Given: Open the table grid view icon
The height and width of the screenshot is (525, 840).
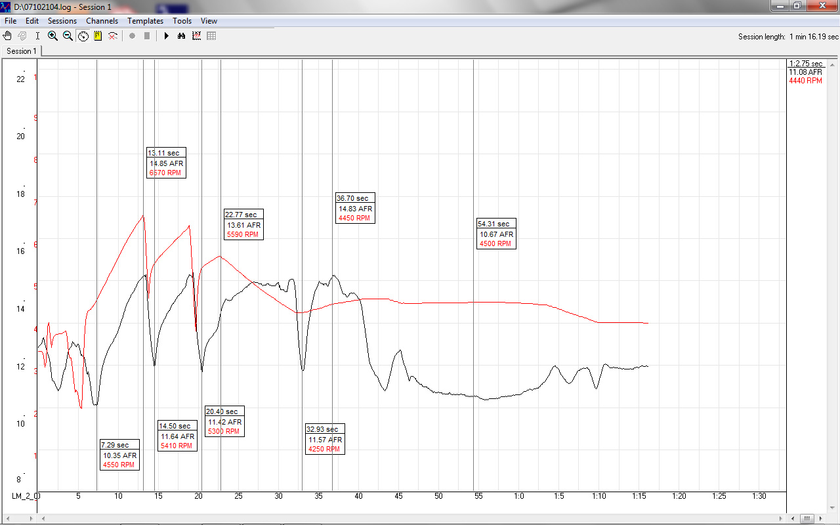Looking at the screenshot, I should coord(211,36).
